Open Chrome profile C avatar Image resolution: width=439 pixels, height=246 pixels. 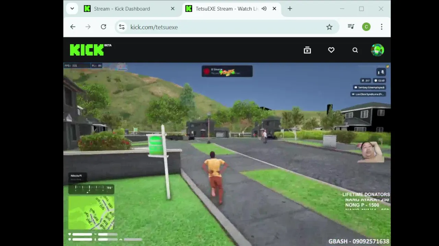pos(366,27)
